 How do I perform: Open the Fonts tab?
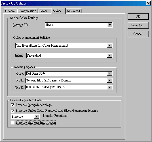(x=43, y=11)
